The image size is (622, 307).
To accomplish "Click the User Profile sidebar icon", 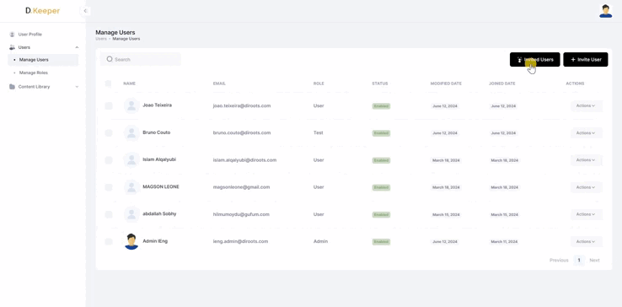I will (12, 35).
